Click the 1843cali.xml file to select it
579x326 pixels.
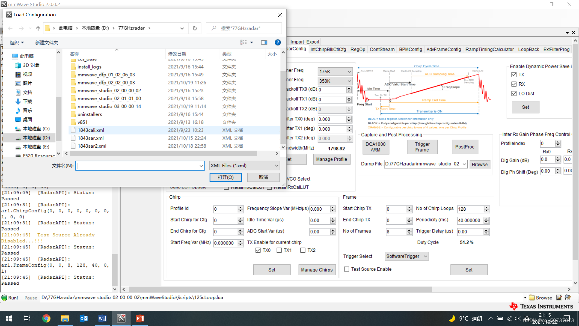coord(91,130)
